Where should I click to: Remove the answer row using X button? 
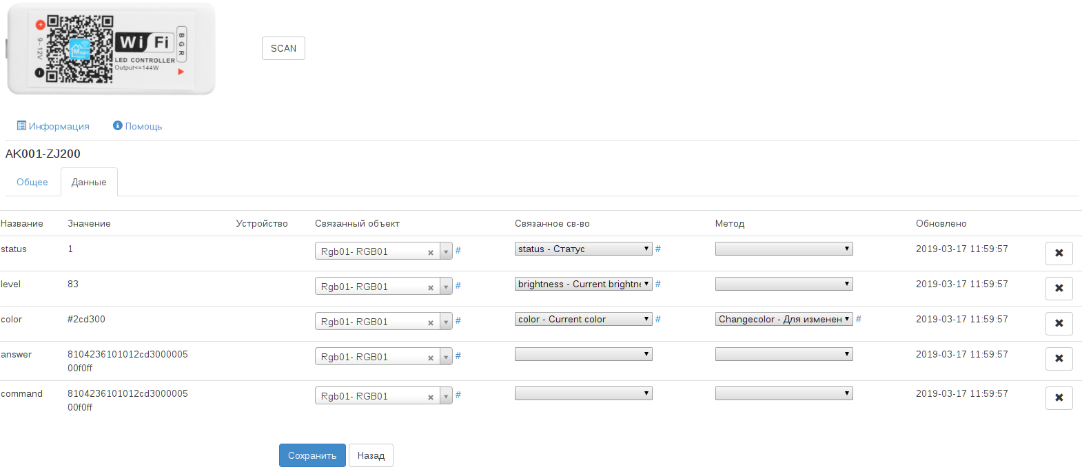pos(1059,359)
